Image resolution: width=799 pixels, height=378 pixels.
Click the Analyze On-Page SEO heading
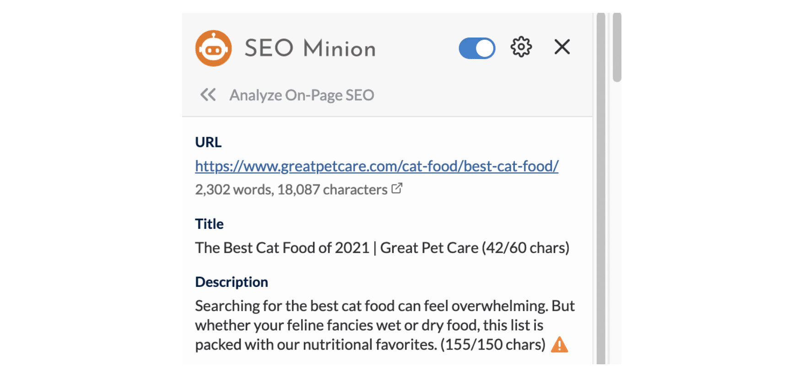click(x=302, y=95)
